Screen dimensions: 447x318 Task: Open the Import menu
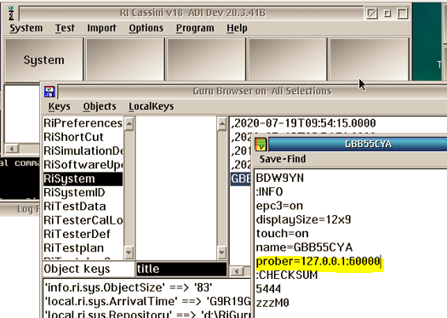[101, 28]
